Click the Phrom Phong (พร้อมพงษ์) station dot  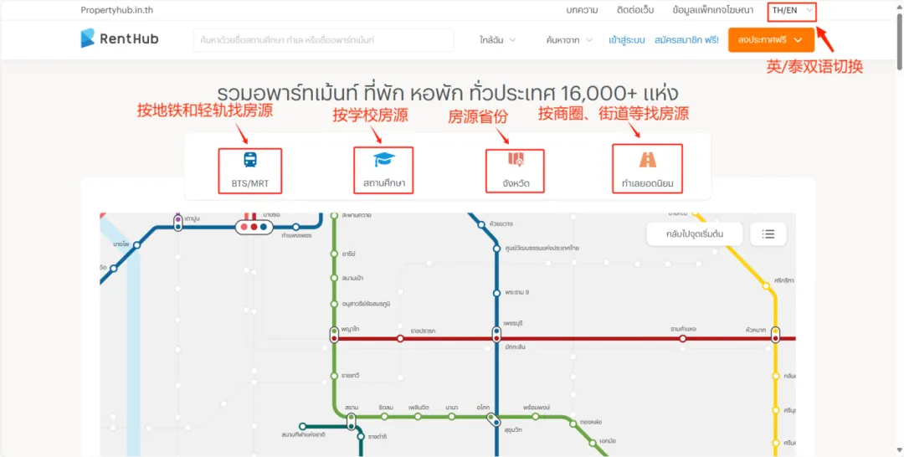coord(536,417)
